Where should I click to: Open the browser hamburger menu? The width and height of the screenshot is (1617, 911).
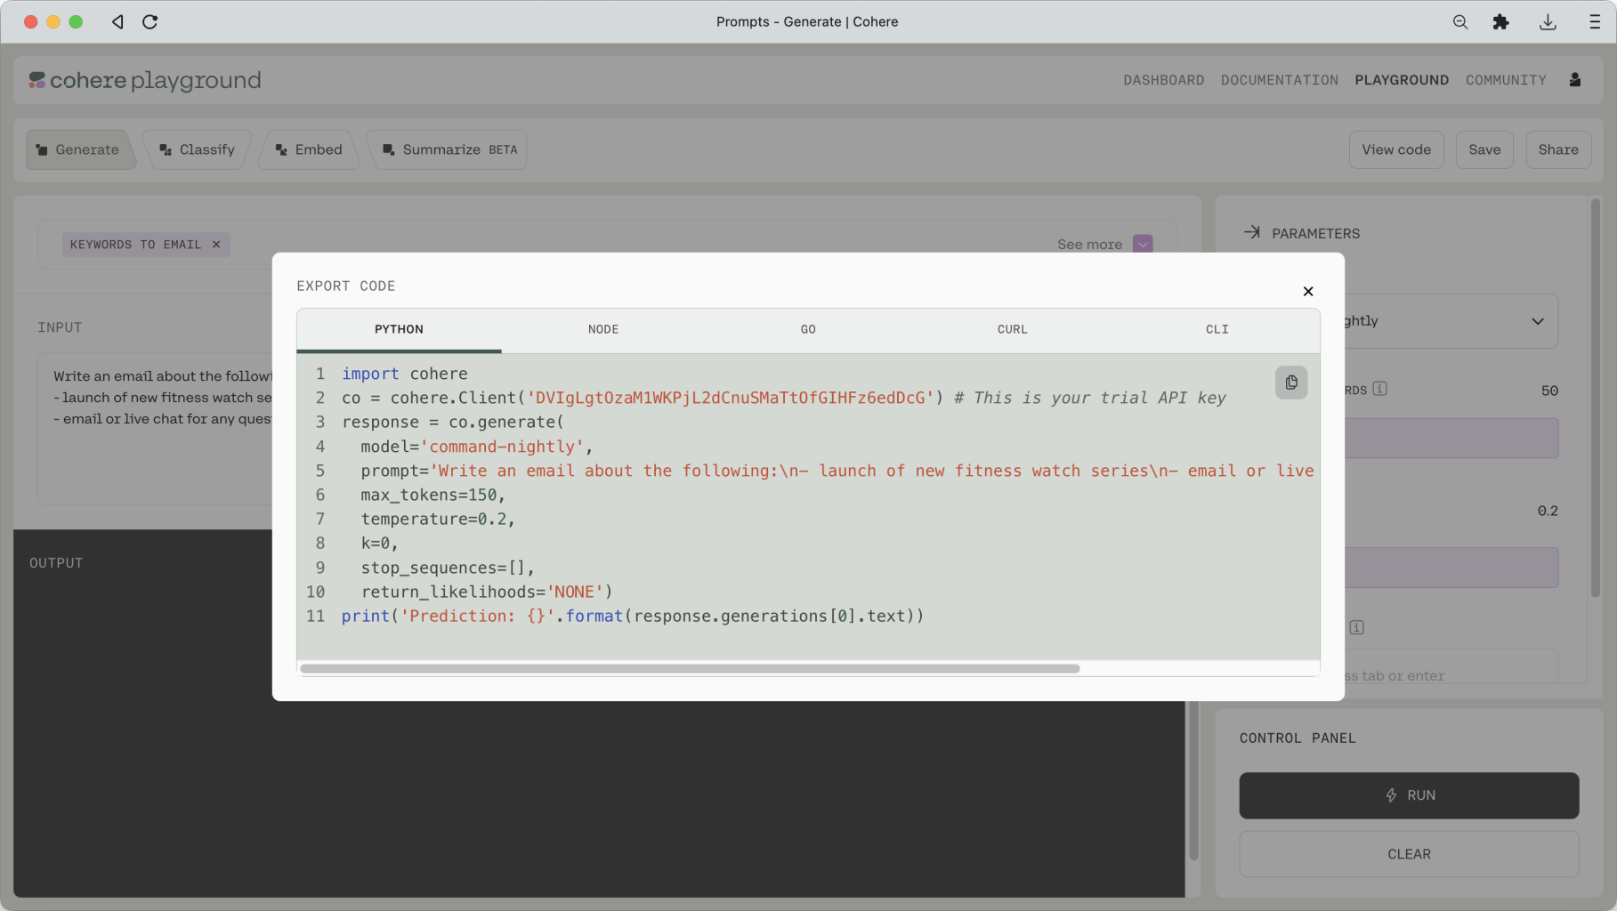pos(1594,22)
